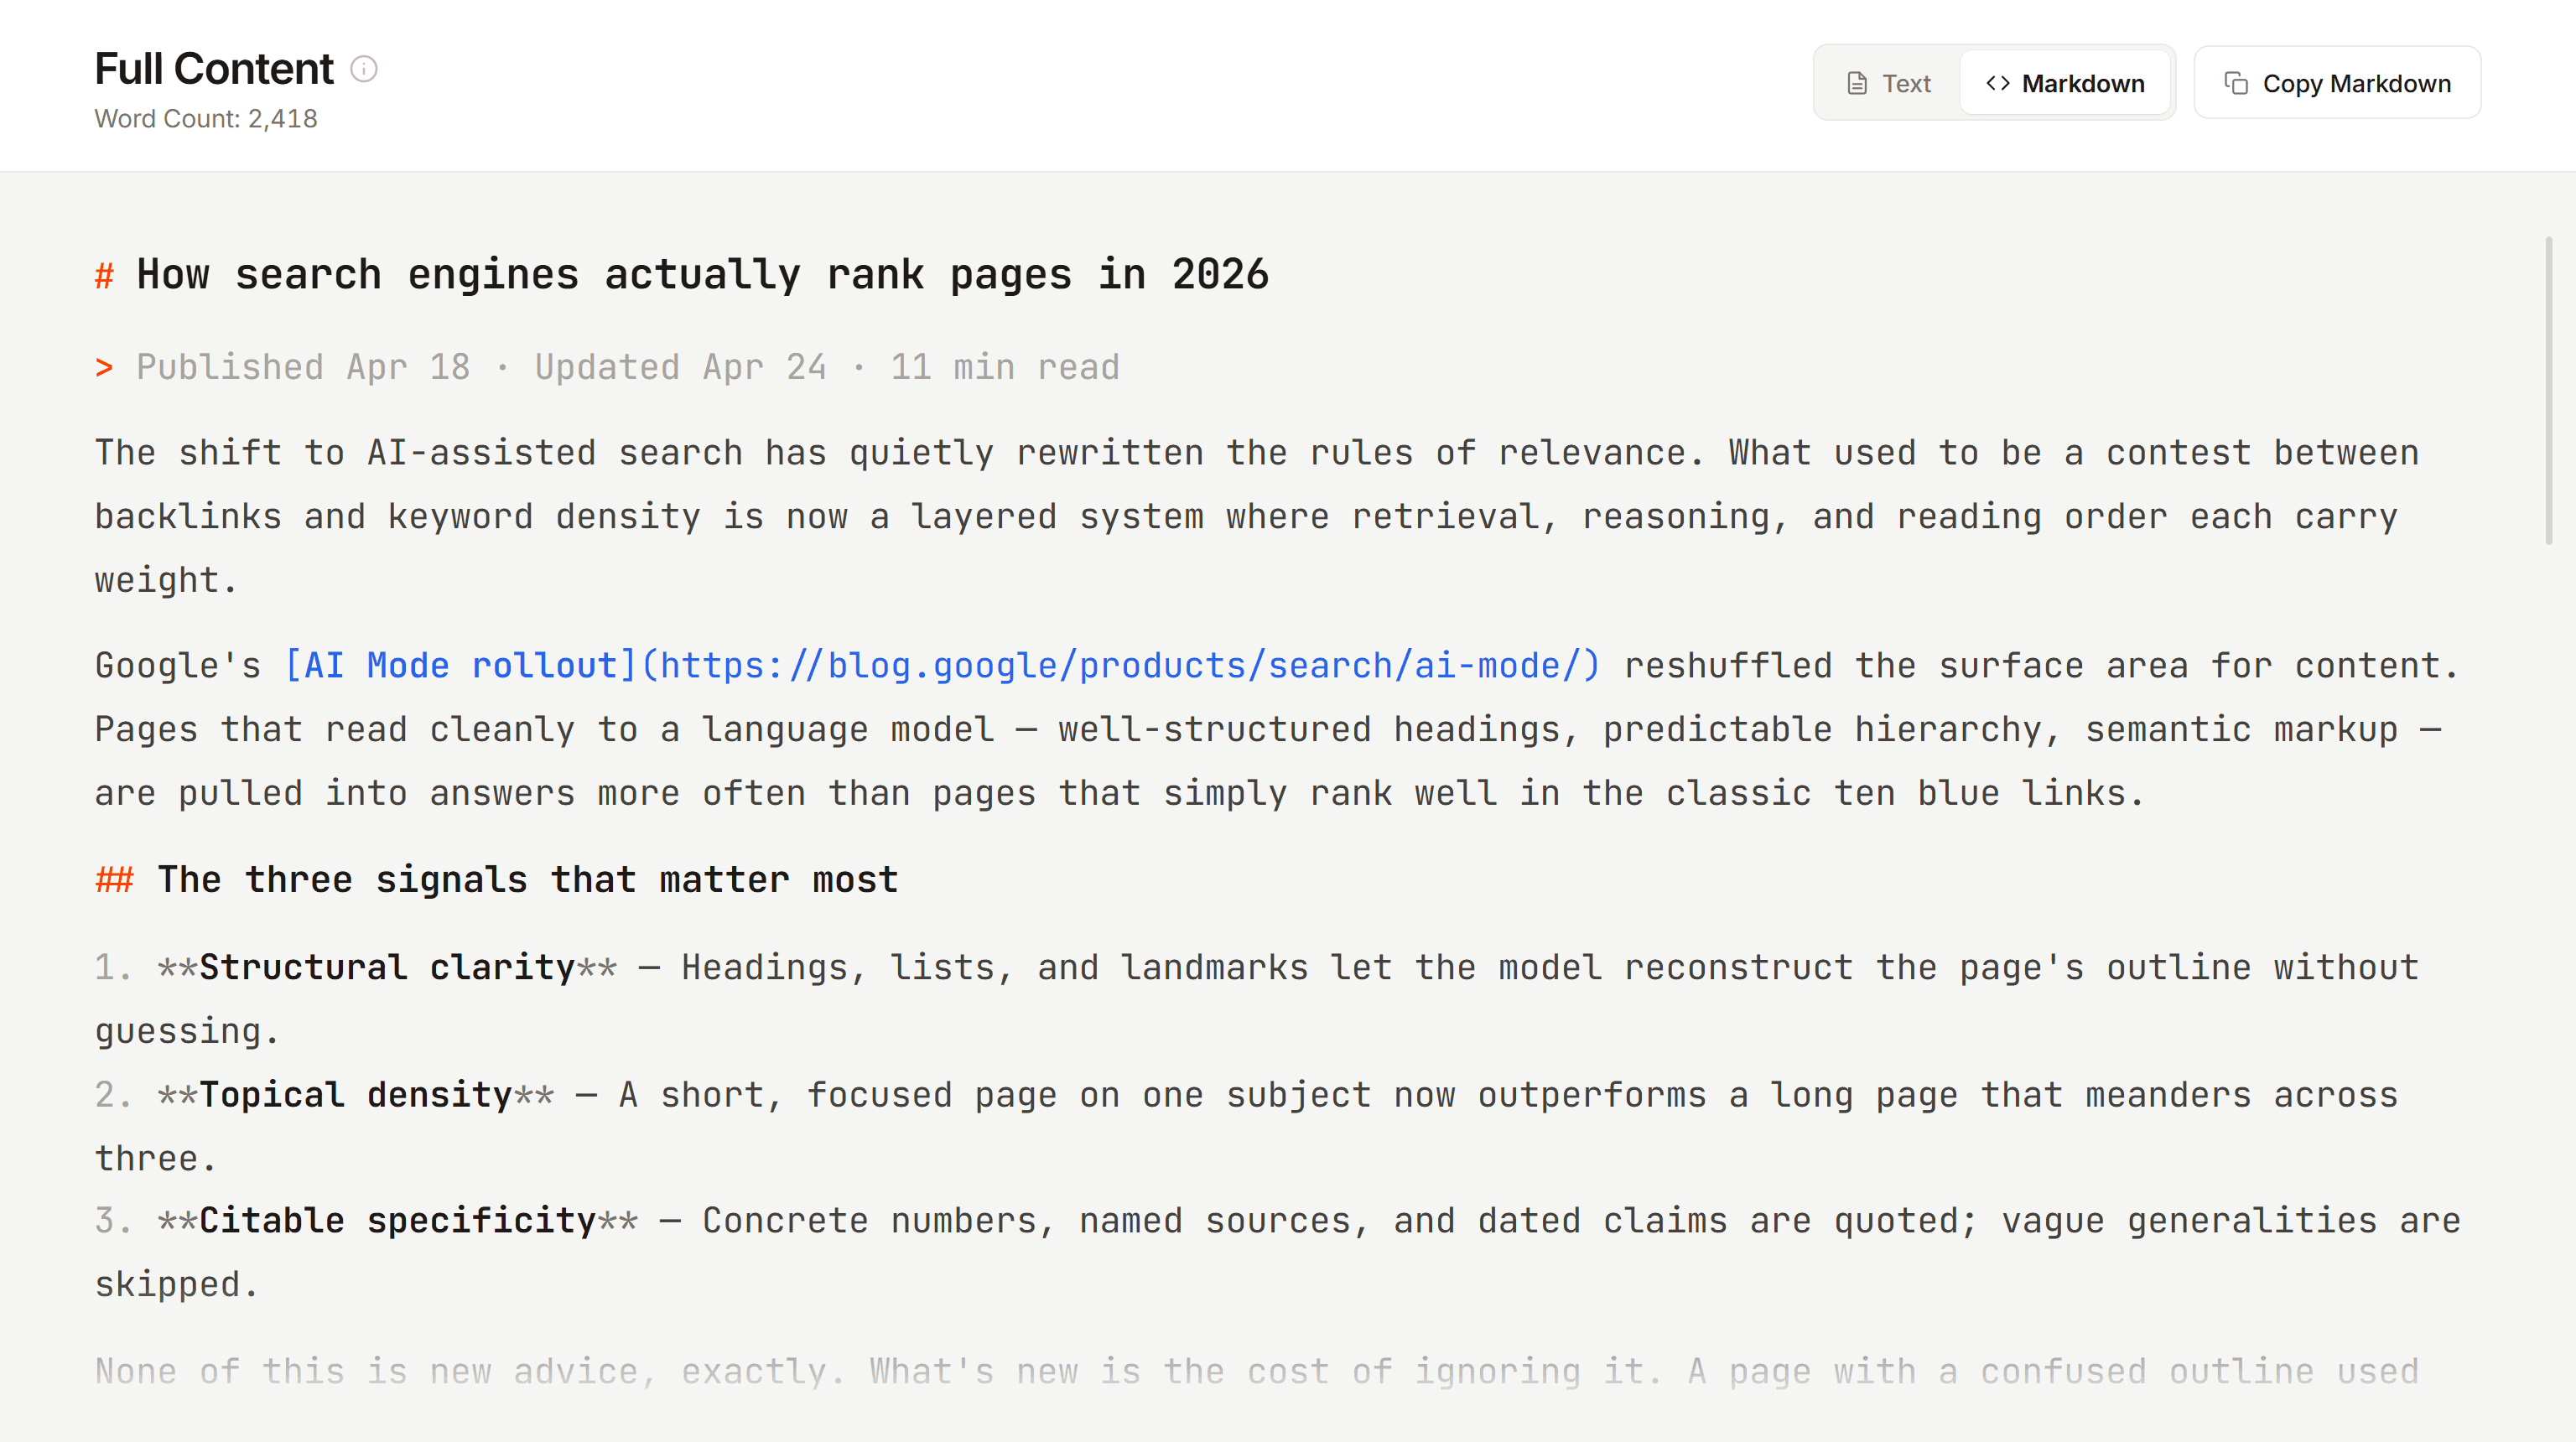Viewport: 2576px width, 1442px height.
Task: Select the Markdown view tab
Action: pos(2065,83)
